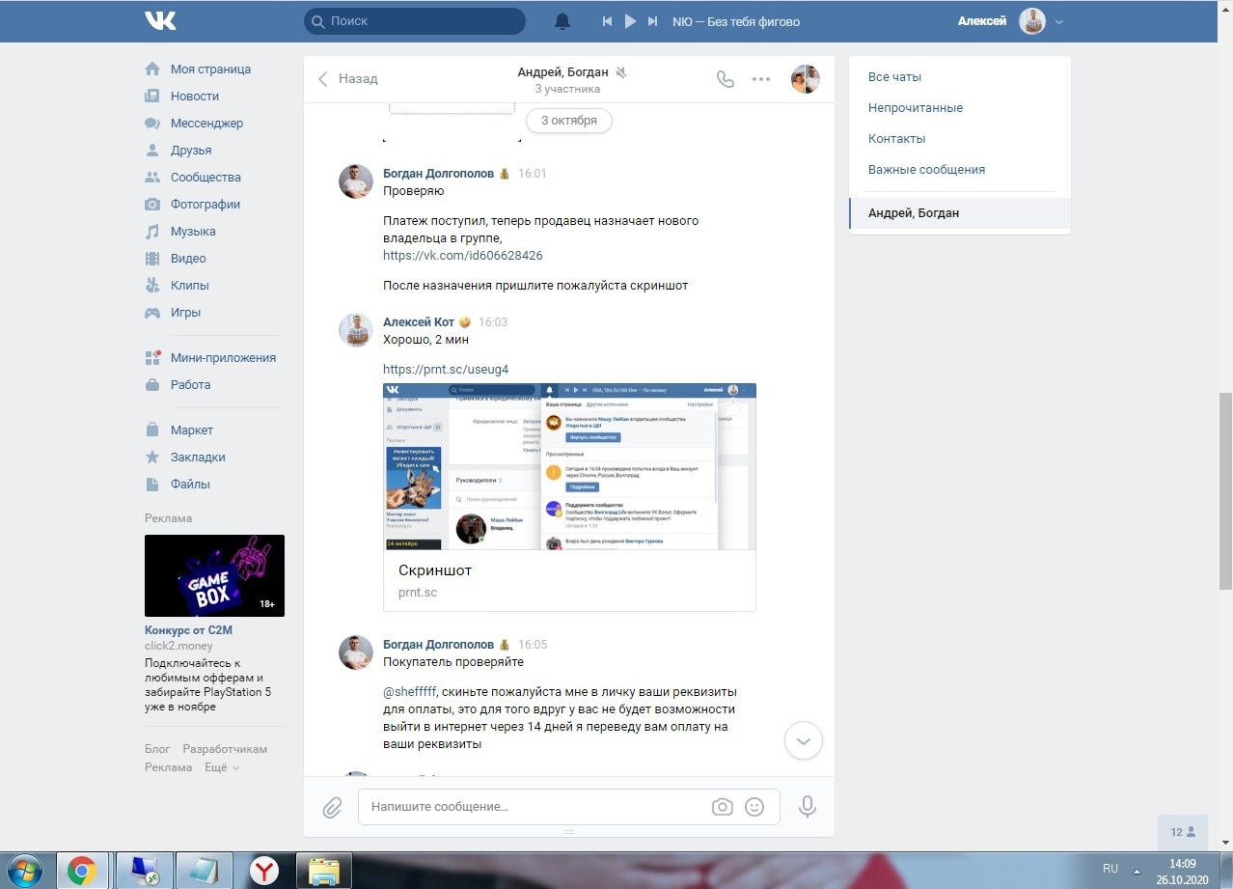Select the Непрочитанные chats filter
This screenshot has width=1233, height=889.
coord(915,108)
